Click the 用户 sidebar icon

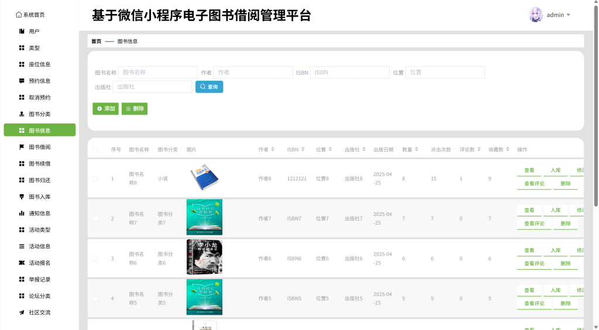(x=22, y=32)
